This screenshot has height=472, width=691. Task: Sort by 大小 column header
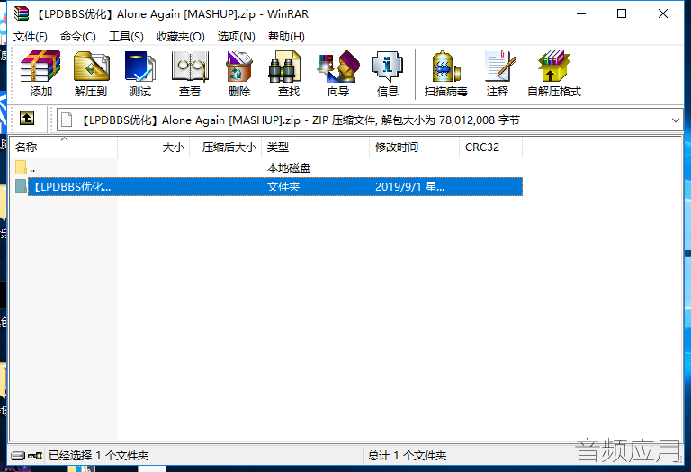pos(154,147)
